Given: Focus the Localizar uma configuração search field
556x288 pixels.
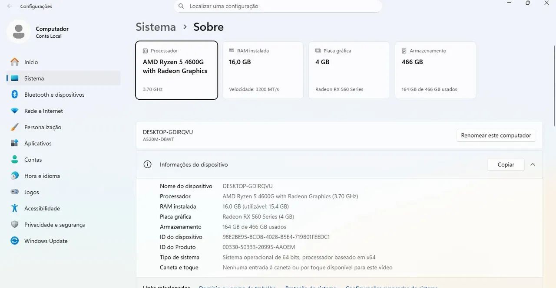Looking at the screenshot, I should coord(278,6).
